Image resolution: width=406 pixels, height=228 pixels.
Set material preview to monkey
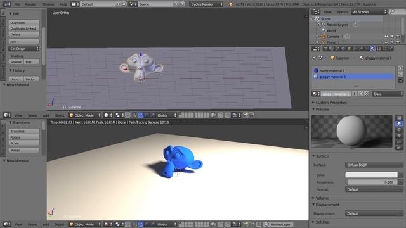pos(399,136)
